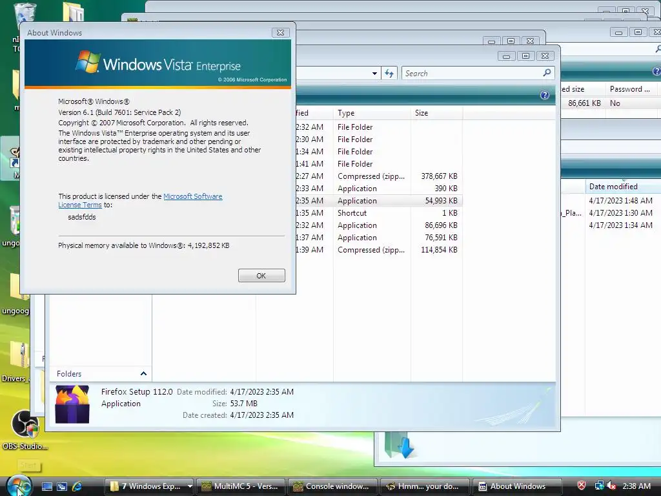Select the 390 KB Application row

pos(379,189)
